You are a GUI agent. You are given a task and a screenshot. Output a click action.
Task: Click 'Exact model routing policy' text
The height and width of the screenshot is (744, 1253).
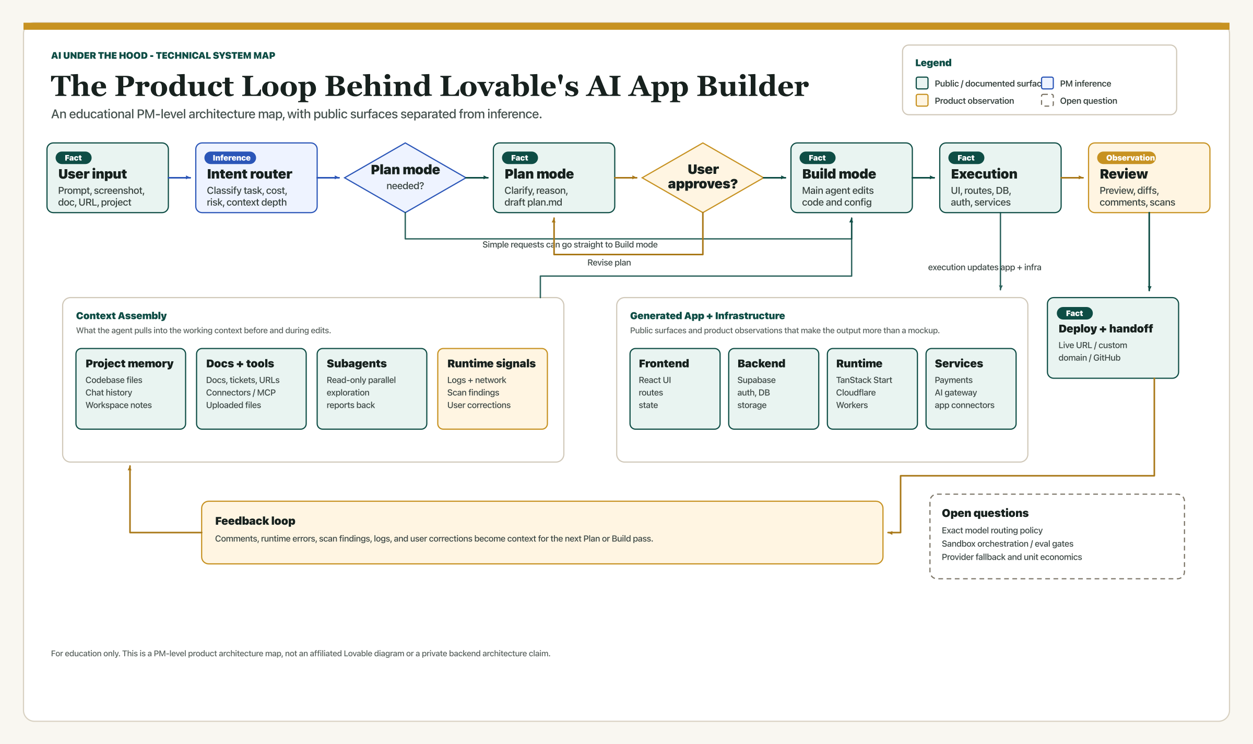992,530
